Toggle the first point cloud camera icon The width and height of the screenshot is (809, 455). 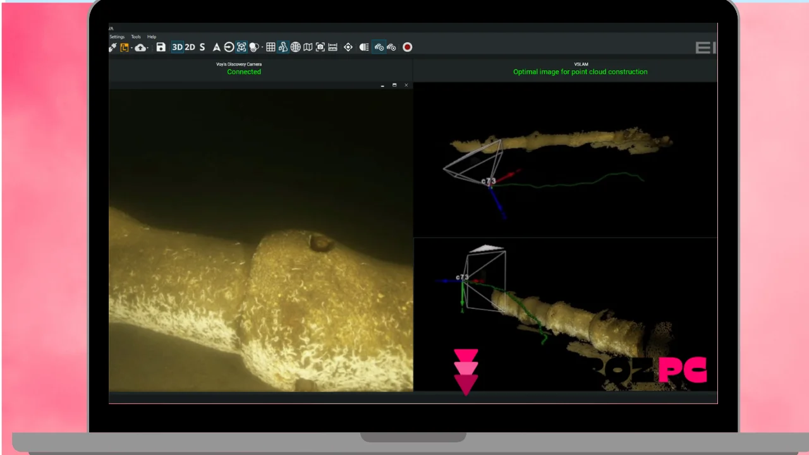379,47
